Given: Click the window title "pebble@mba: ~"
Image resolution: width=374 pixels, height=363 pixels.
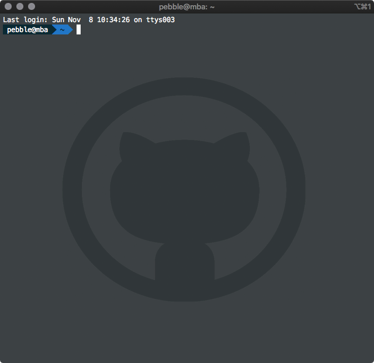Looking at the screenshot, I should tap(187, 7).
